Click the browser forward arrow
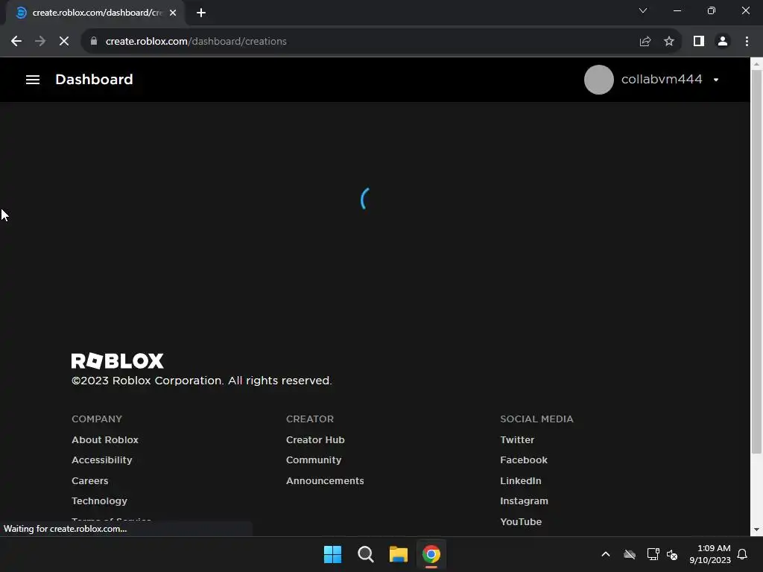Viewport: 763px width, 572px height. tap(40, 42)
